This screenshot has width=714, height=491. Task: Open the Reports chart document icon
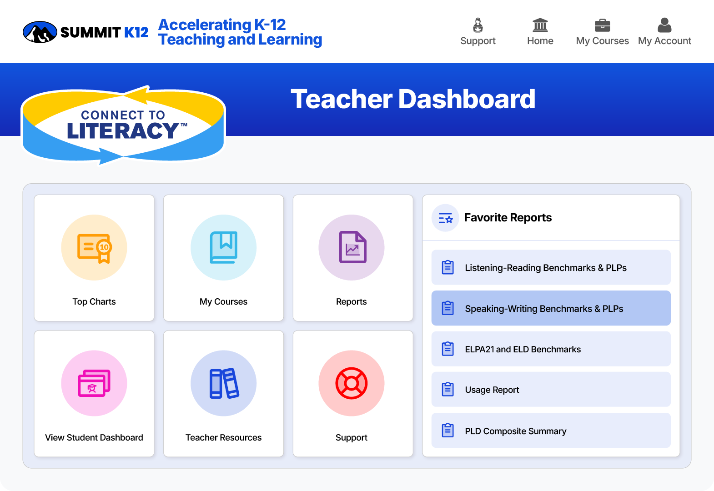tap(352, 248)
